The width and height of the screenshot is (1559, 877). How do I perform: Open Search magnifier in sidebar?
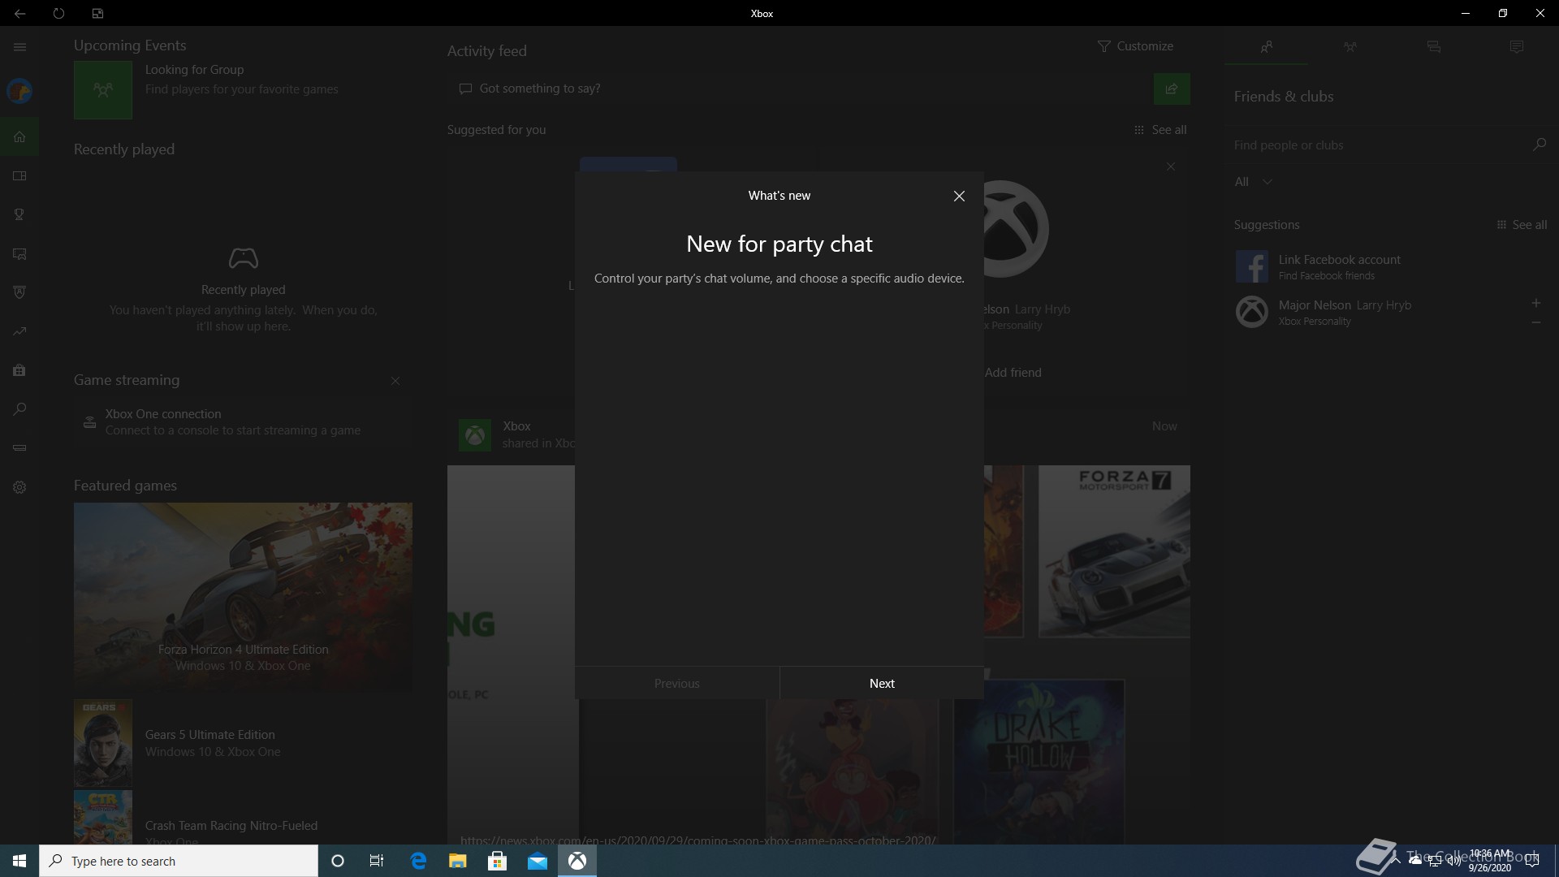pyautogui.click(x=19, y=409)
